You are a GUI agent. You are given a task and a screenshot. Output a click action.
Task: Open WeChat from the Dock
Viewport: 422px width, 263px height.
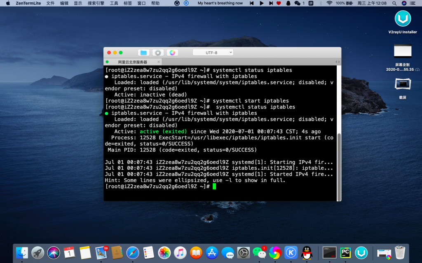coord(258,252)
